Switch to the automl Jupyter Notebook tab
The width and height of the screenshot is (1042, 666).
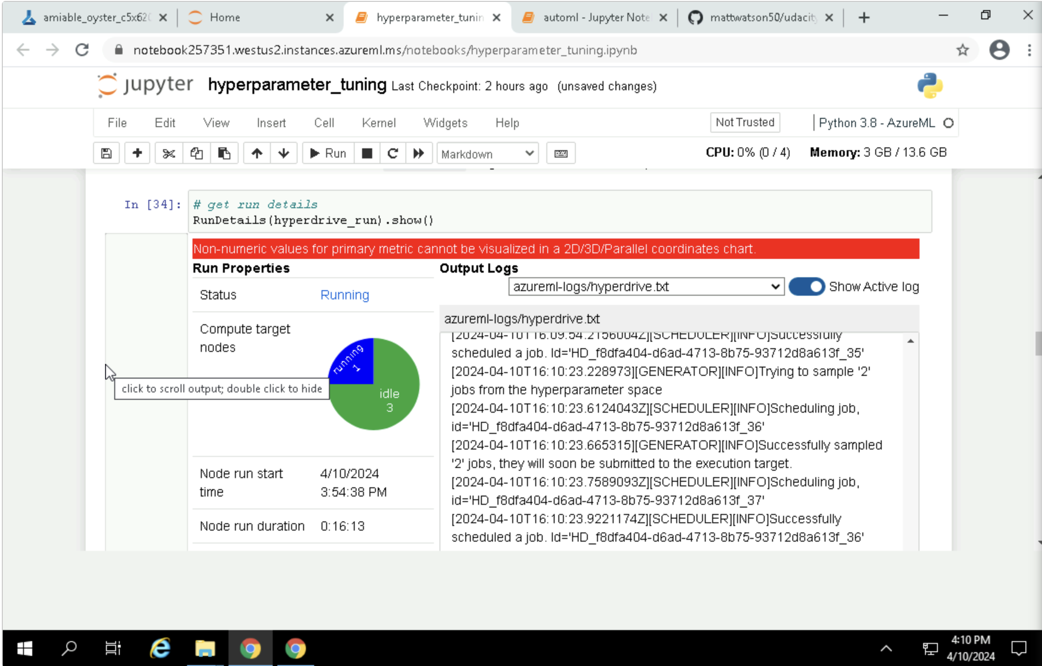(595, 18)
